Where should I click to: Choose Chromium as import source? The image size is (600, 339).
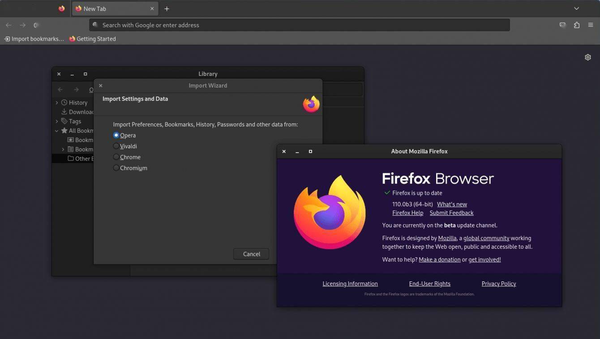coord(116,168)
